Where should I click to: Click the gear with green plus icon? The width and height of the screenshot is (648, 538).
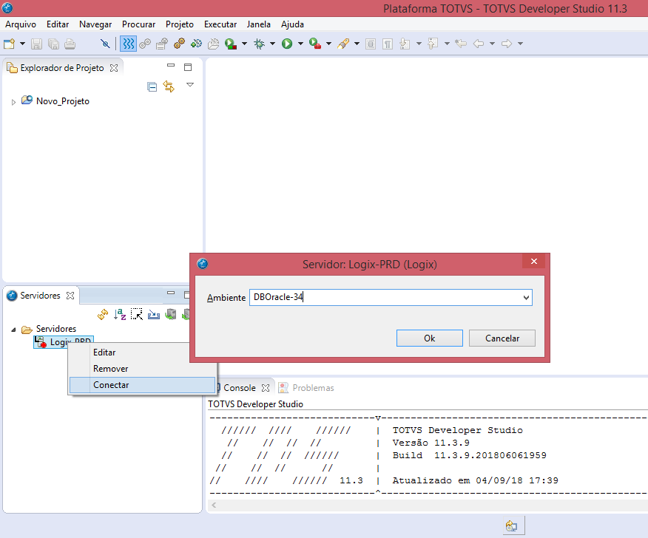coord(196,44)
